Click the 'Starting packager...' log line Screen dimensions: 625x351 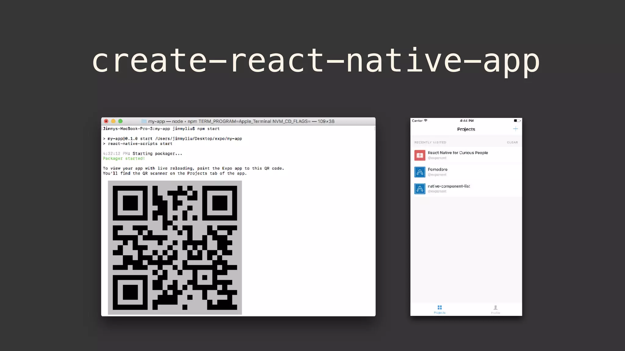(x=143, y=154)
